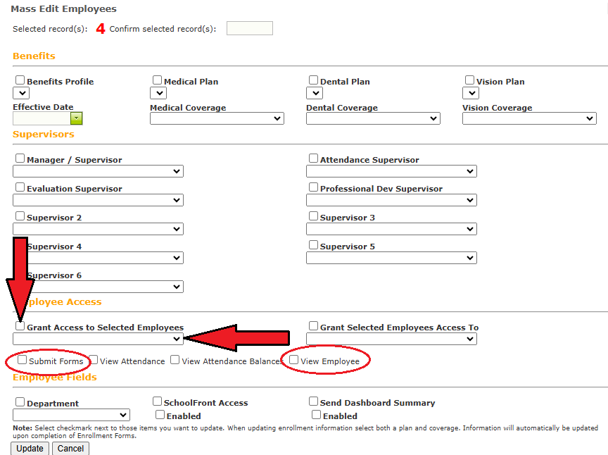
Task: Tick the View Employee checkbox
Action: click(294, 360)
